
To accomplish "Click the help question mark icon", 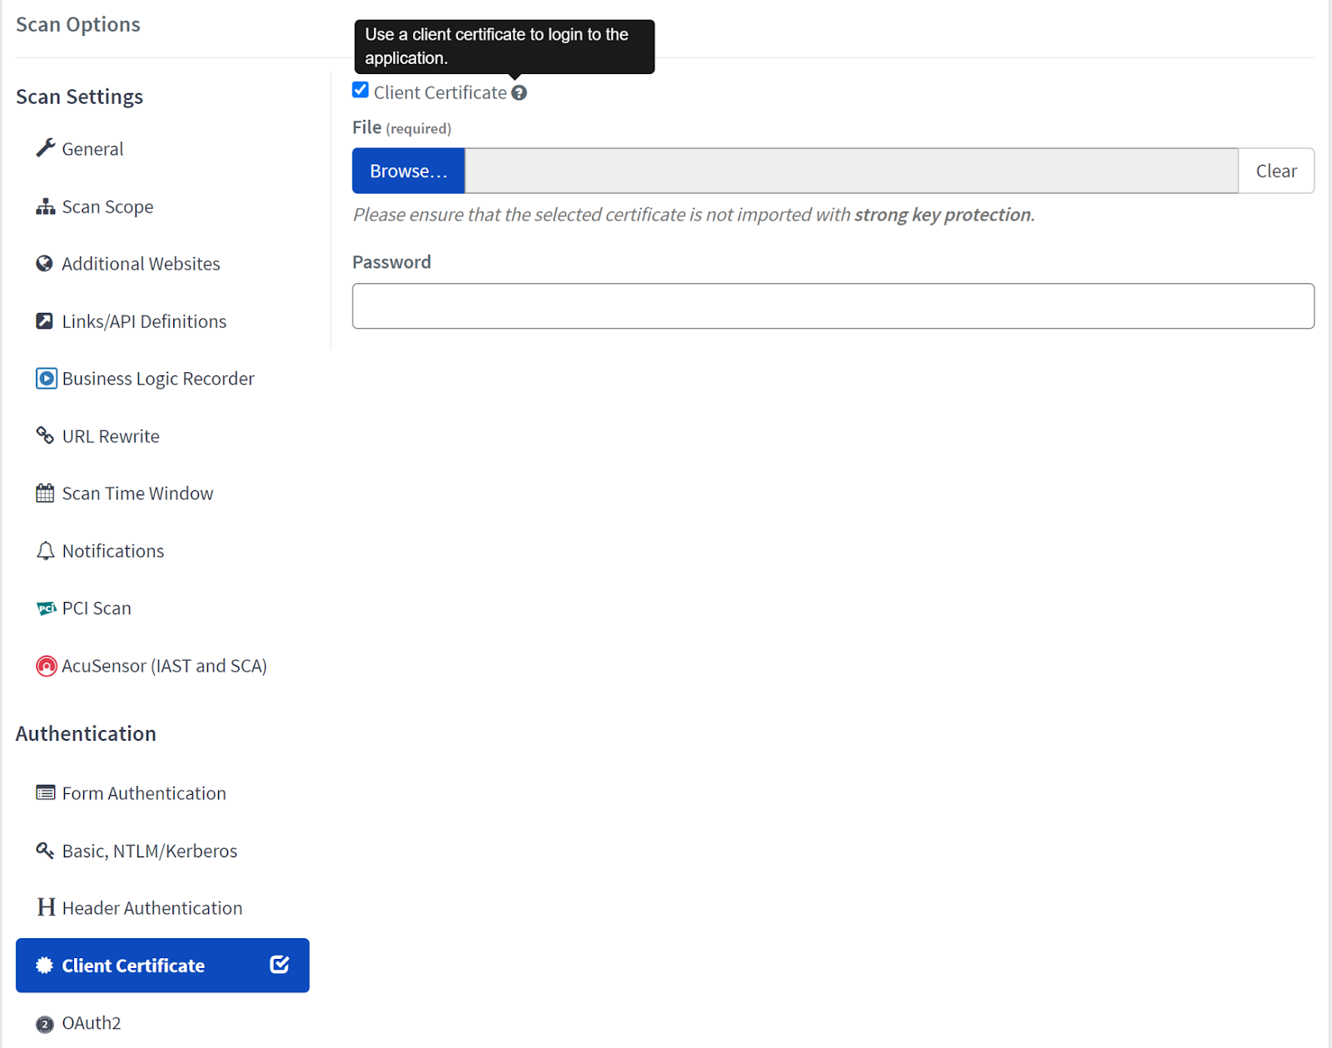I will tap(519, 93).
